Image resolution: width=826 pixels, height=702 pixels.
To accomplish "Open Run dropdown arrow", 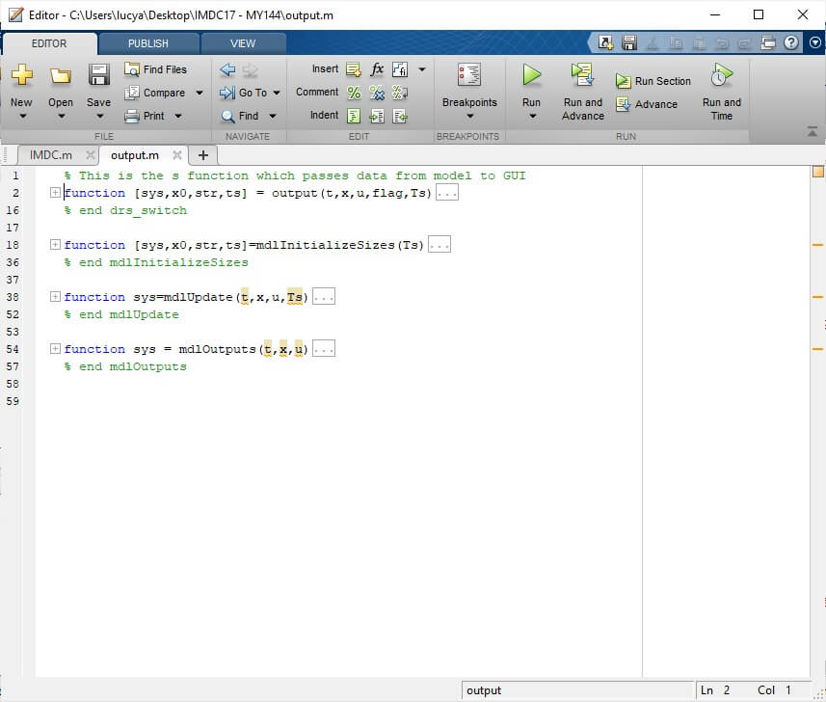I will 532,116.
